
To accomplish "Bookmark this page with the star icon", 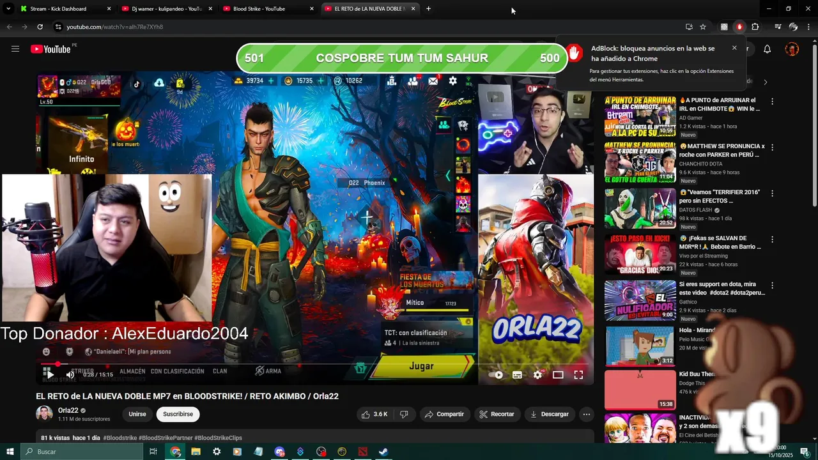I will click(703, 27).
